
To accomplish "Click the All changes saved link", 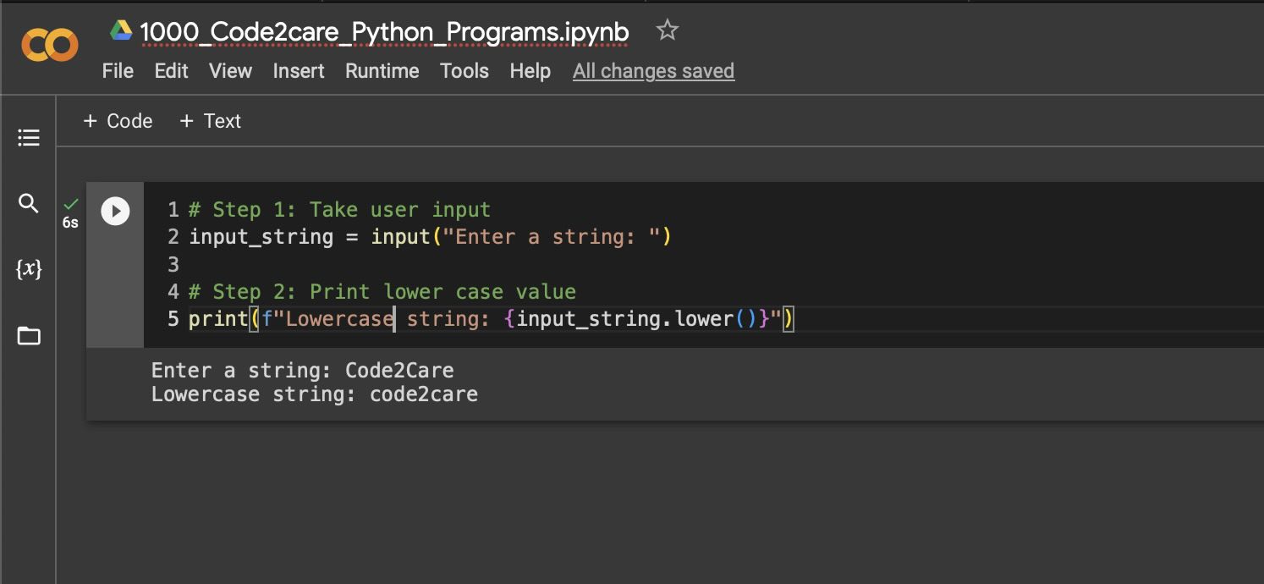I will point(652,71).
